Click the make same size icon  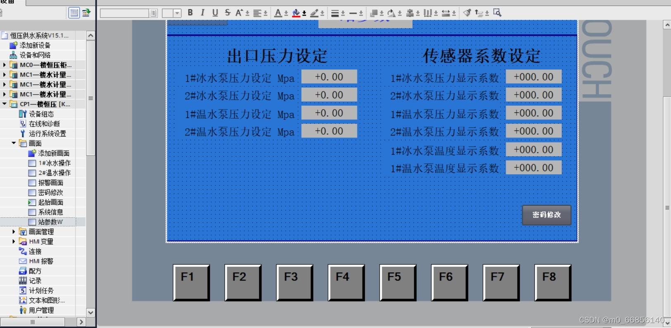click(x=446, y=13)
